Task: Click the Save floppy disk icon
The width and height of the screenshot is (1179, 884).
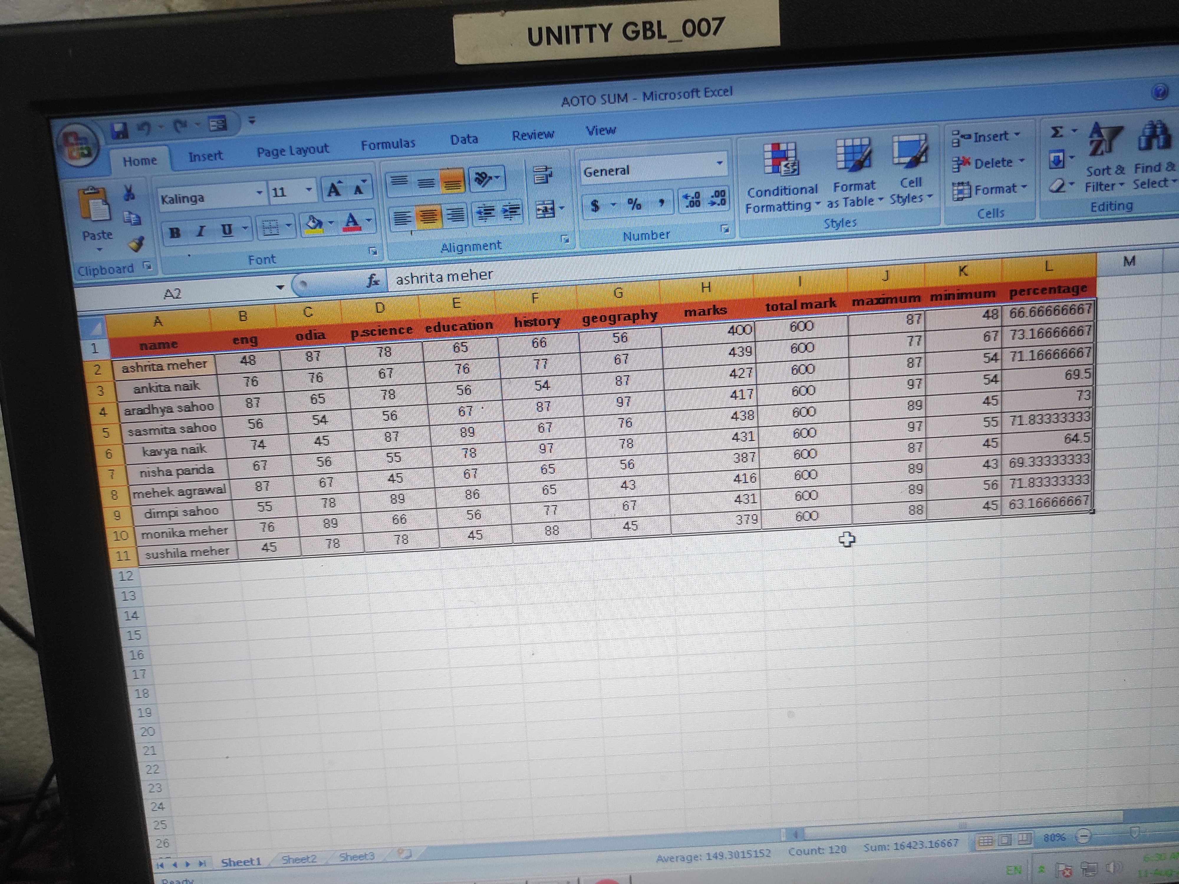Action: pyautogui.click(x=119, y=129)
